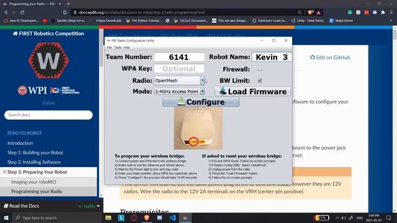Click Edit on GitHub link
The image size is (397, 223).
point(330,58)
